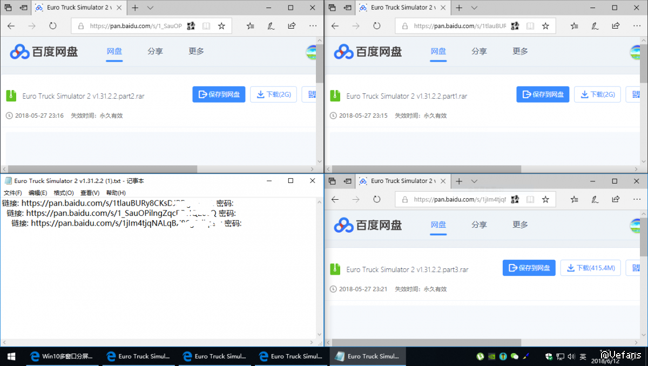Image resolution: width=648 pixels, height=366 pixels.
Task: Open reading view in the part2 Edge window
Action: point(206,26)
